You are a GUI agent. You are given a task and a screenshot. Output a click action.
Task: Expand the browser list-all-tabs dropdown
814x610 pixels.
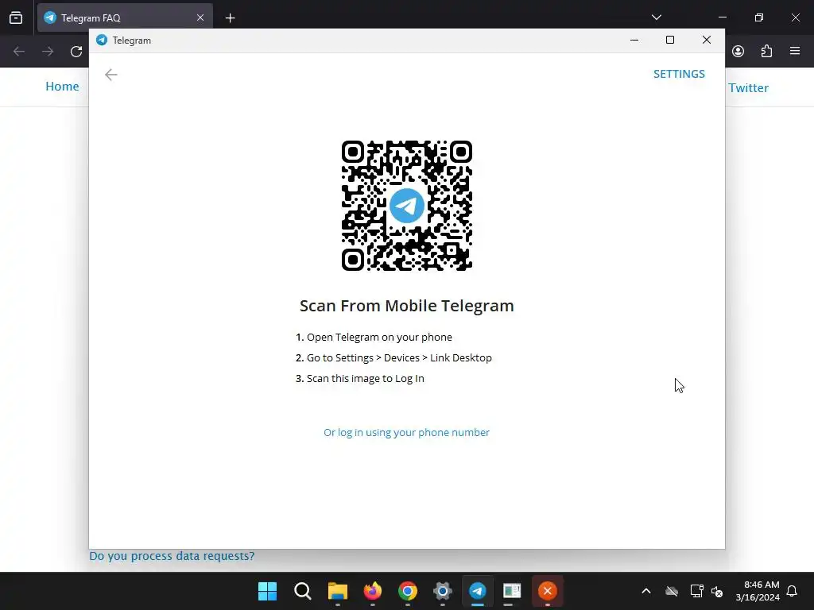coord(656,17)
